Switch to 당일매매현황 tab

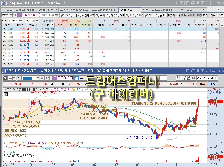click(47, 10)
